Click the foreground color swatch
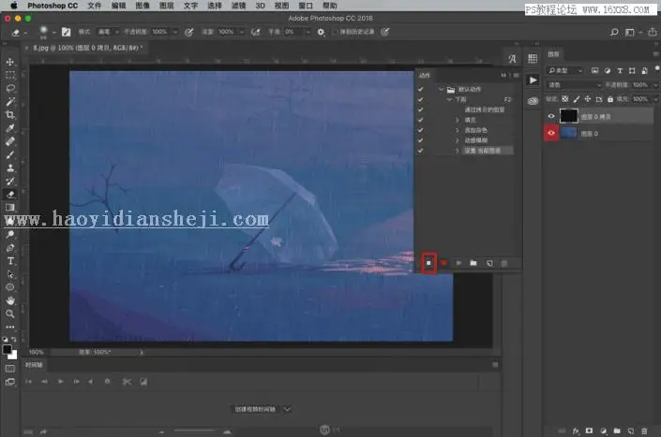Viewport: 661px width, 437px height. (8, 350)
